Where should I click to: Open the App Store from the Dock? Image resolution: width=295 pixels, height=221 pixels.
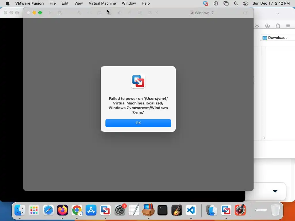(x=91, y=210)
